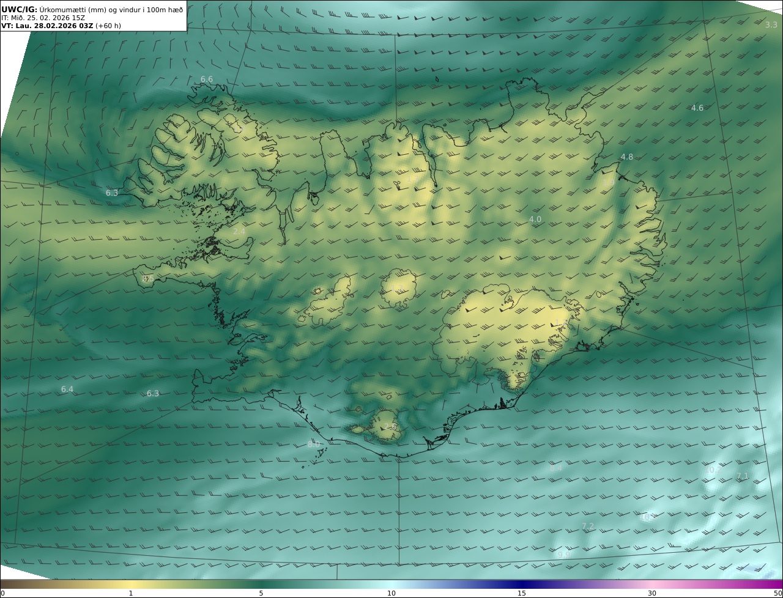
Task: Click the 4.8 value label on the map
Action: click(x=627, y=157)
